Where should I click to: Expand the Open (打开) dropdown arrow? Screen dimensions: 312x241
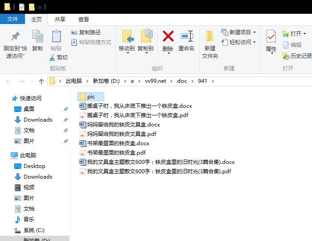pyautogui.click(x=304, y=34)
